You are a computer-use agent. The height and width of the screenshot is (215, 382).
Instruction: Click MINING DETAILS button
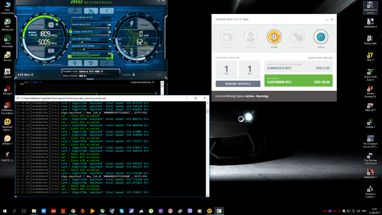(238, 84)
